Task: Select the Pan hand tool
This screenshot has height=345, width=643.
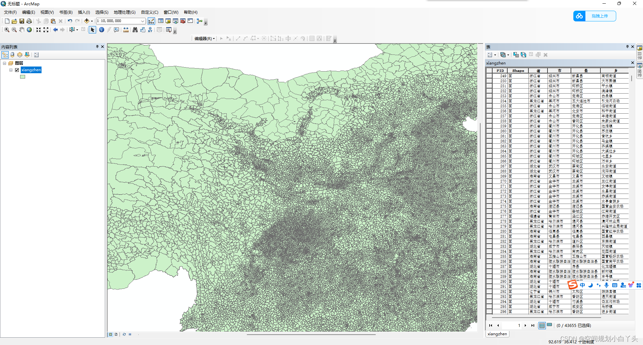Action: click(22, 30)
